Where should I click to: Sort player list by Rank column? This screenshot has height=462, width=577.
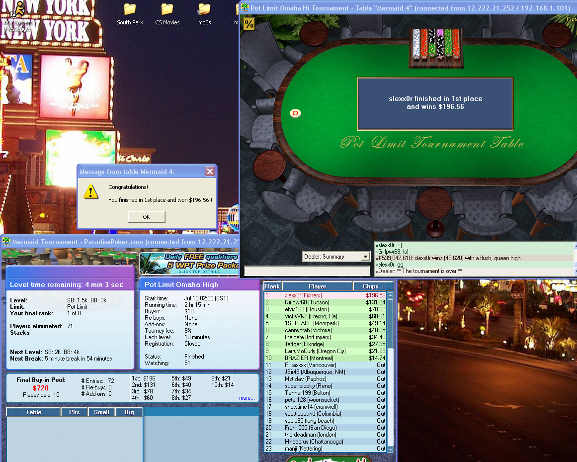[272, 286]
